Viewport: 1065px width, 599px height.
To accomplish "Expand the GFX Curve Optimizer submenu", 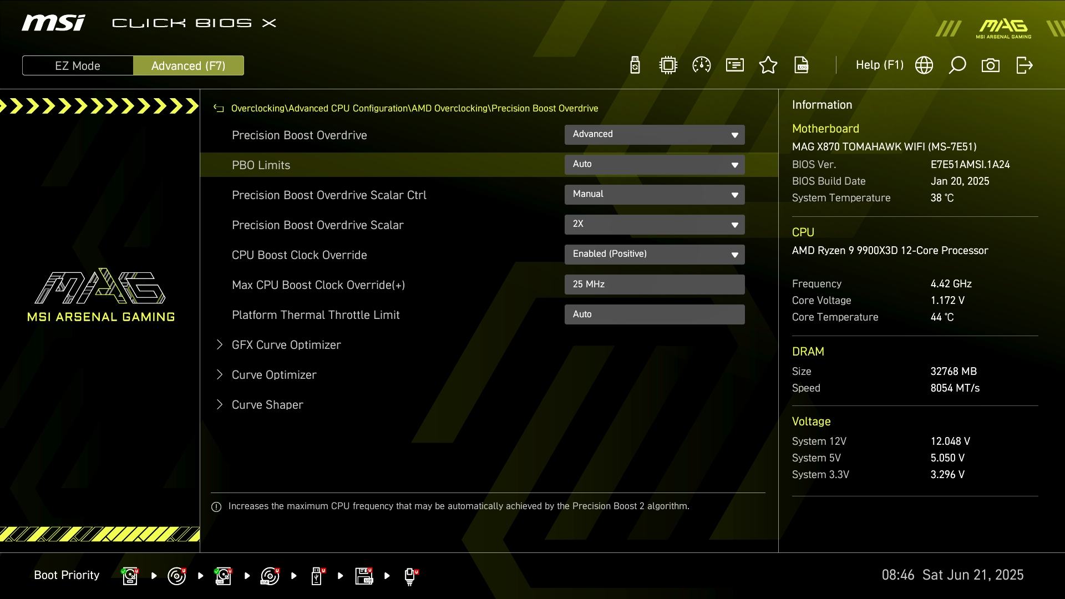I will point(286,345).
